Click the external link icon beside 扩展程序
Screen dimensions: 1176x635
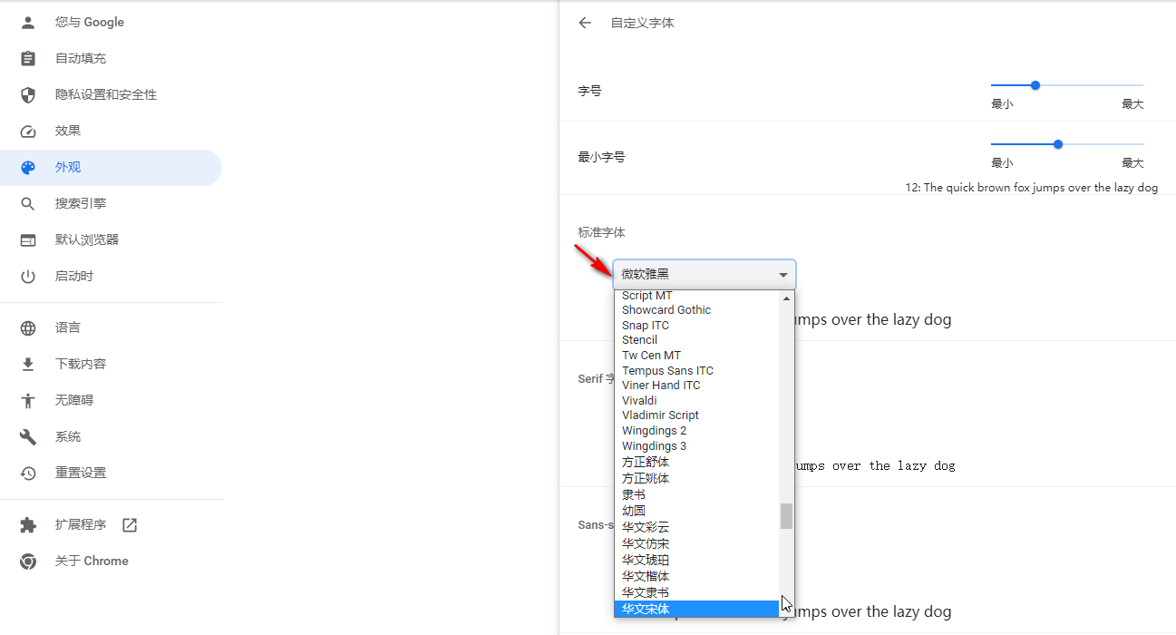(130, 524)
